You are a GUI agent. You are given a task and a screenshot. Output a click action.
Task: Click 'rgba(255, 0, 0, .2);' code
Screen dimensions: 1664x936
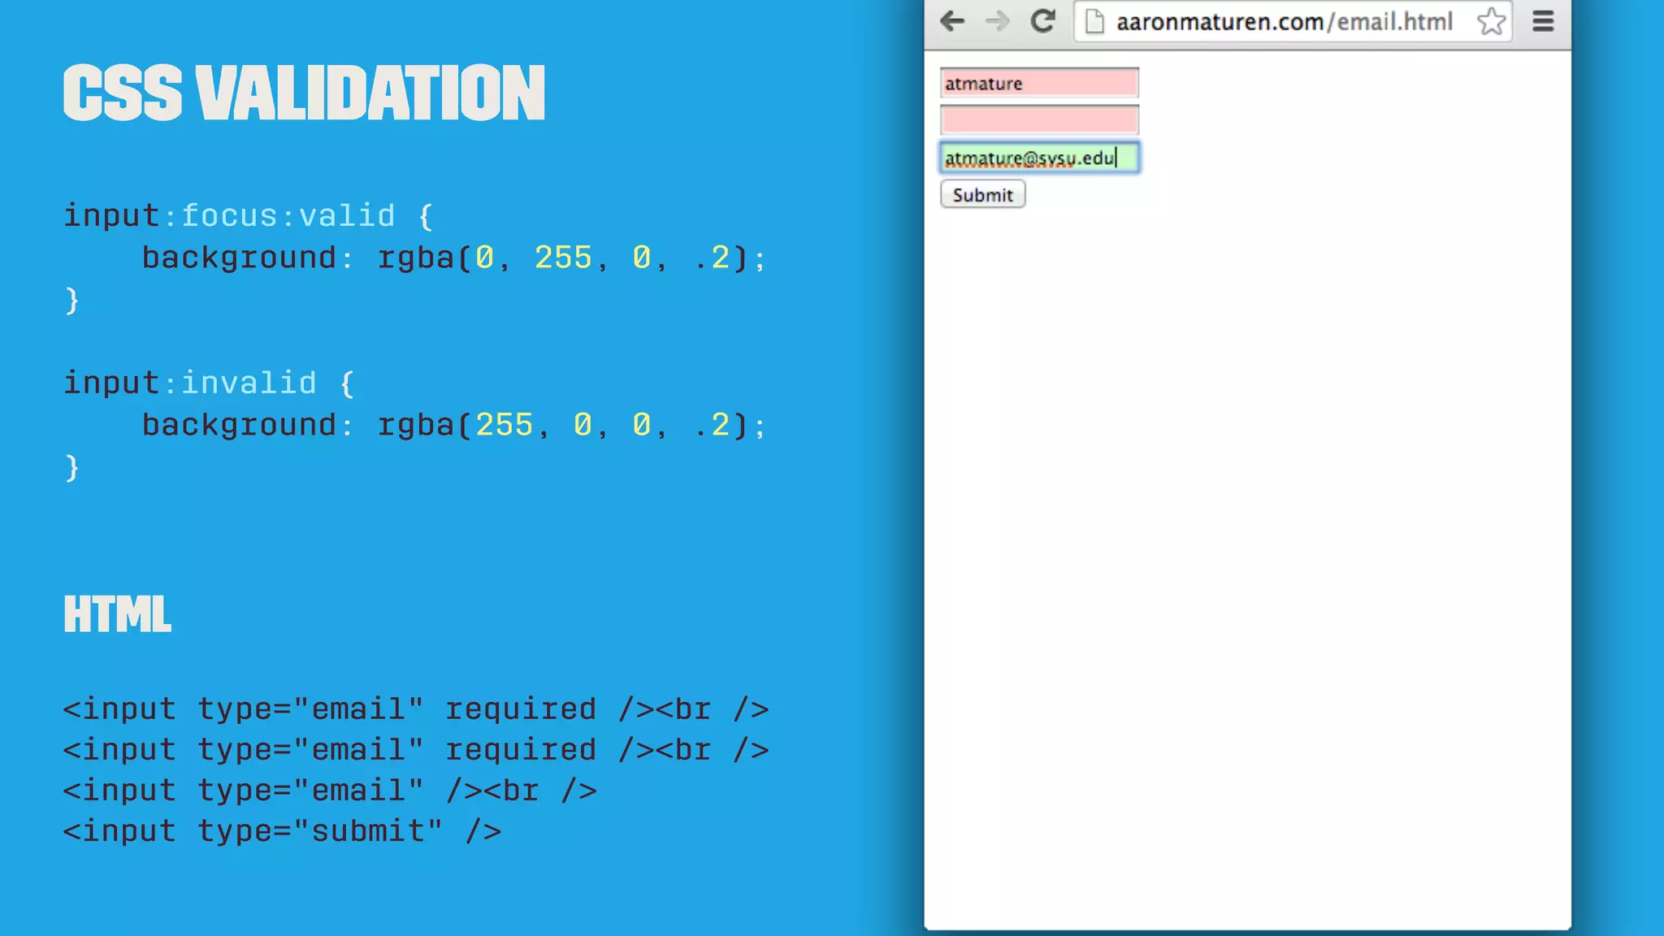pyautogui.click(x=571, y=425)
